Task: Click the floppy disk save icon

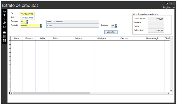Action: tap(4, 41)
